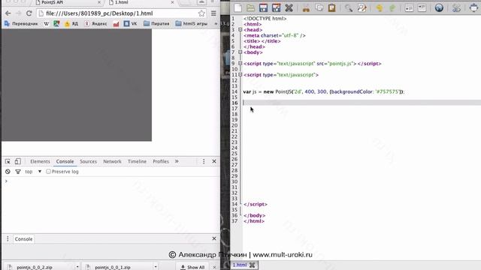
Task: Enable the Preserve log checkbox
Action: click(48, 172)
